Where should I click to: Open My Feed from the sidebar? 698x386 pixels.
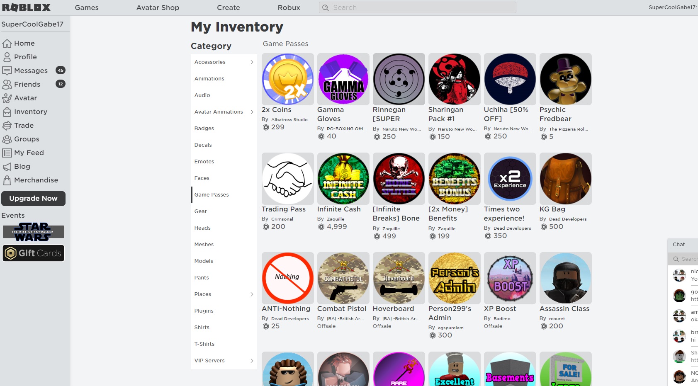pos(7,153)
